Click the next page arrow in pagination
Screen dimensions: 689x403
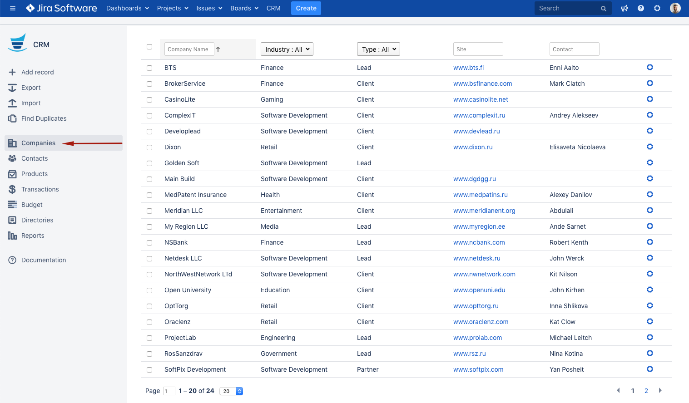[x=660, y=390]
